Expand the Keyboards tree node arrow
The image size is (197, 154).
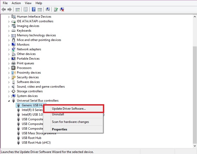pos(9,31)
